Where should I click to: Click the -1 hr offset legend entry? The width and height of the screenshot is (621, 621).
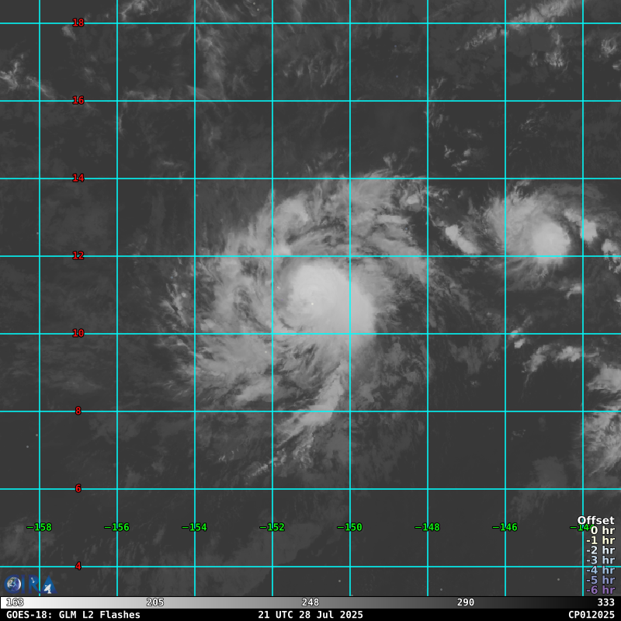600,541
